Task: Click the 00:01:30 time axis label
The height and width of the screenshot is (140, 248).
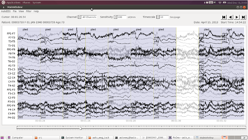Action: (176, 121)
